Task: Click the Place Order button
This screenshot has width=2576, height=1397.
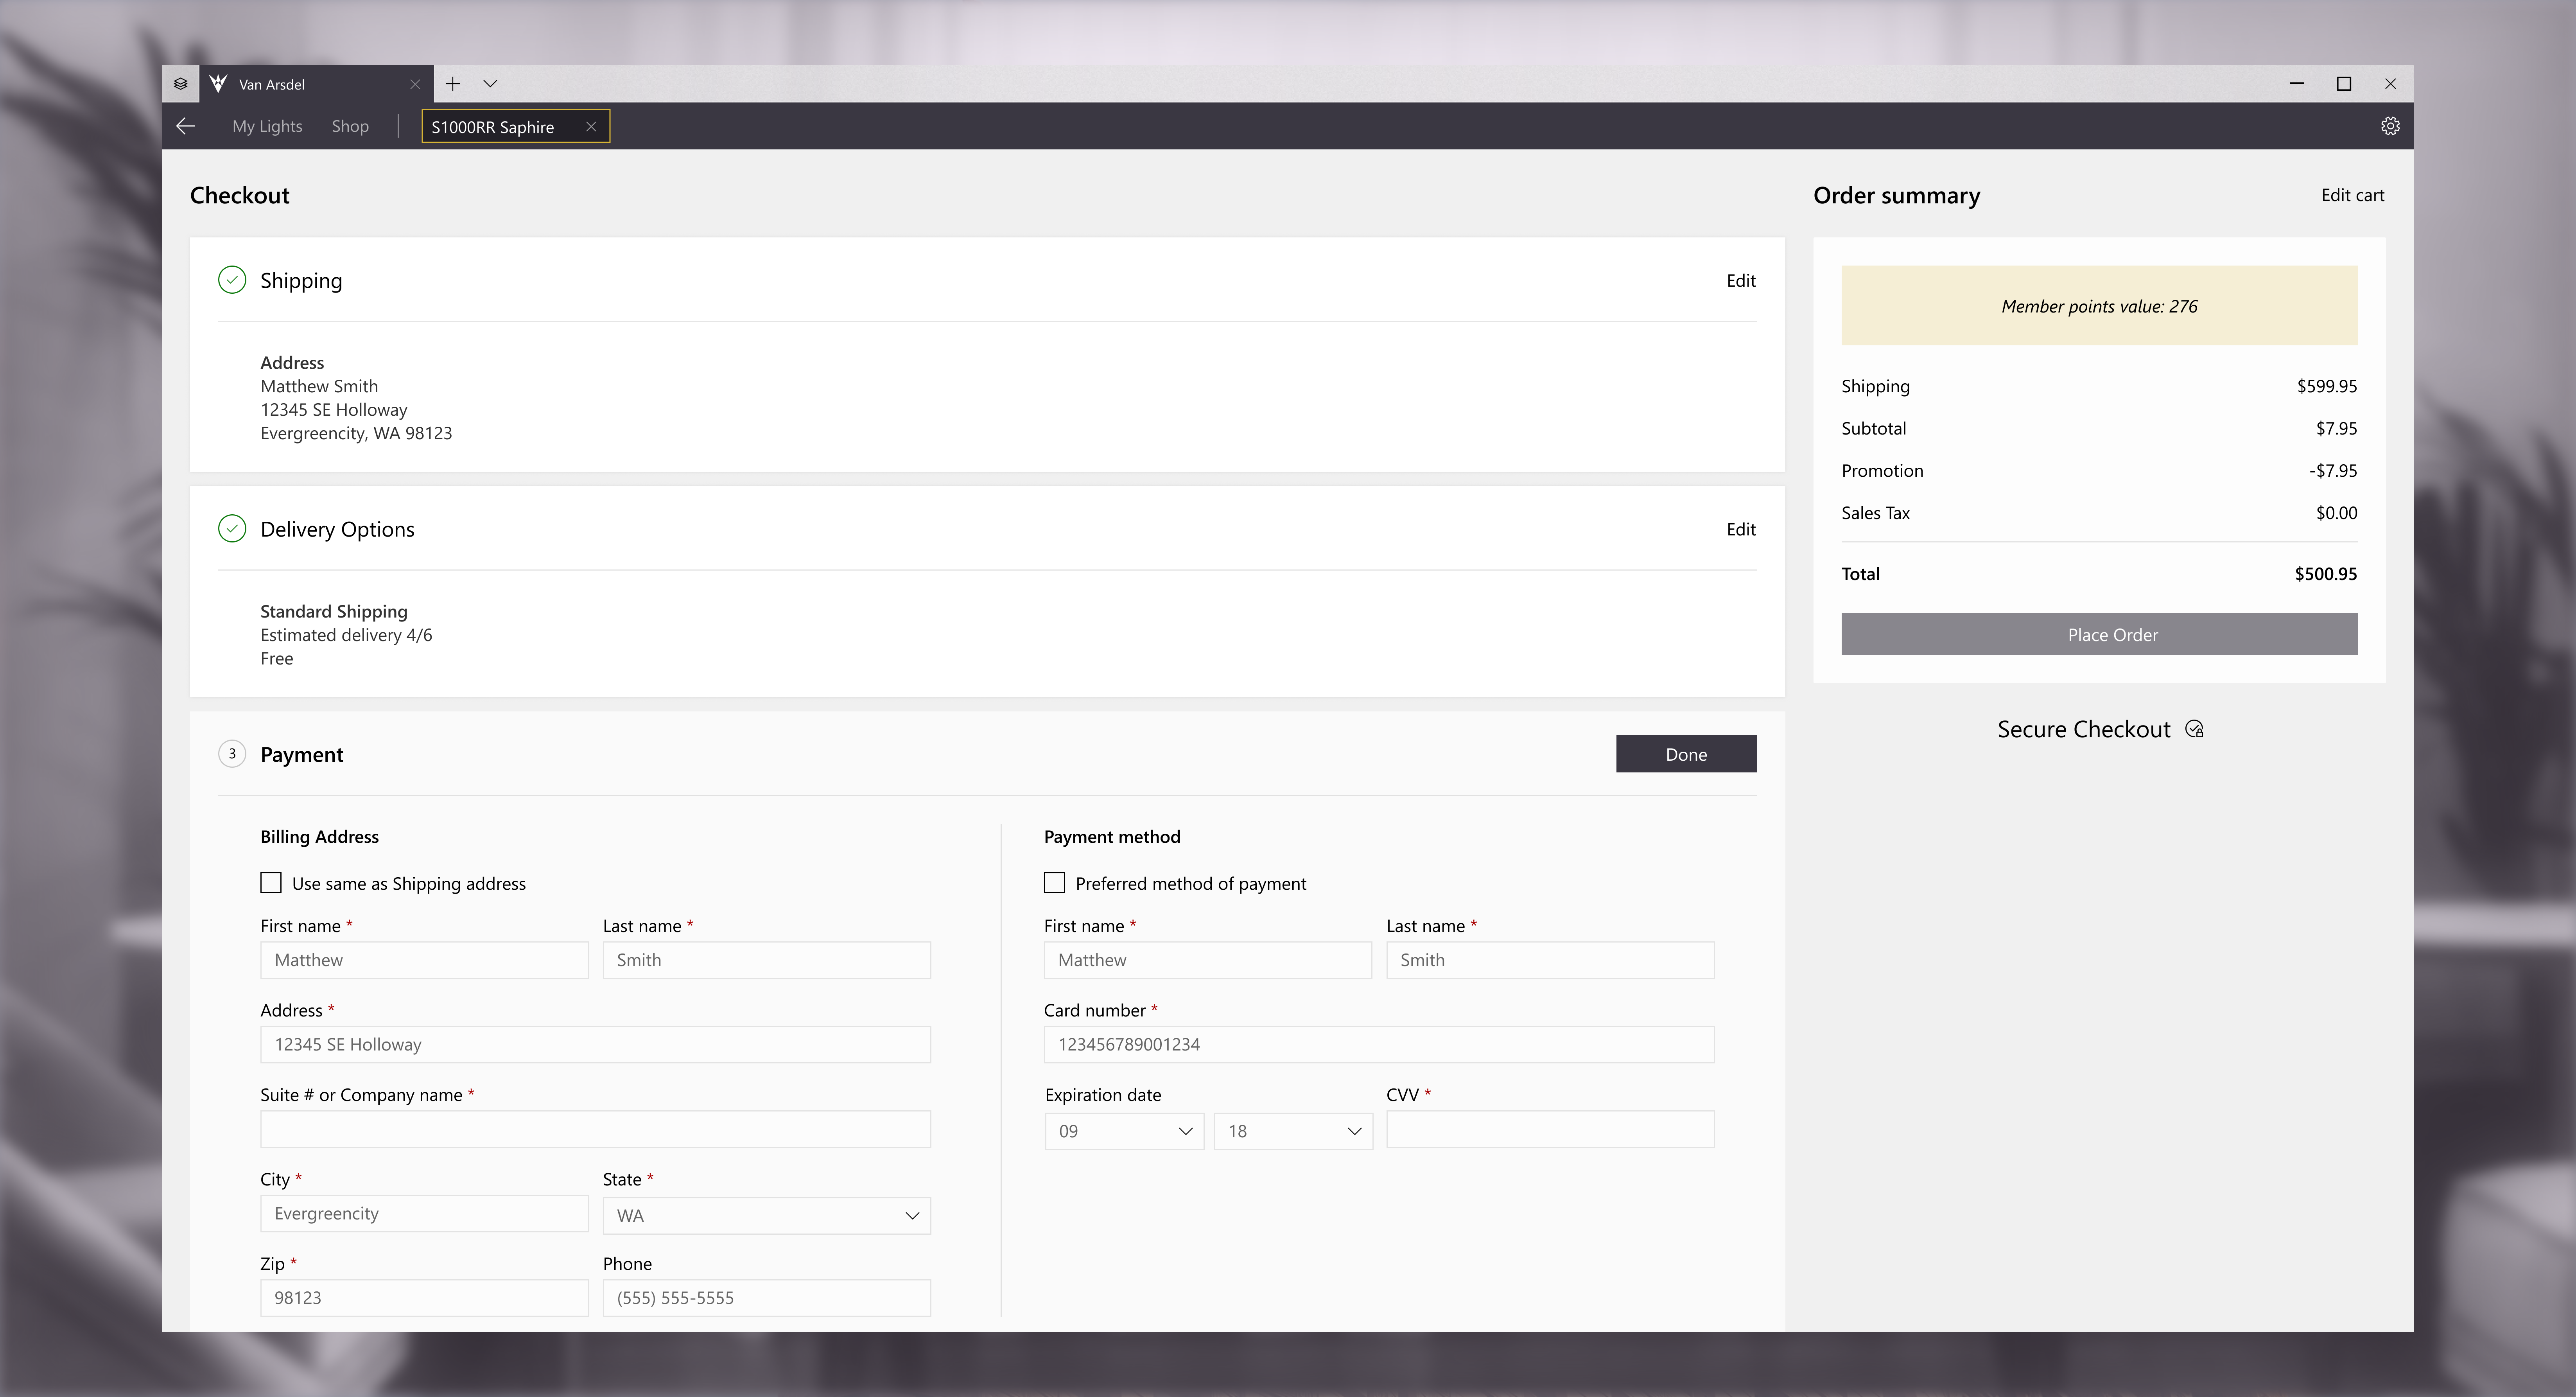Action: (2099, 634)
